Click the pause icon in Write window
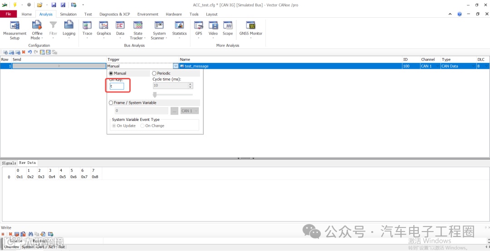490x251 pixels. (3, 234)
